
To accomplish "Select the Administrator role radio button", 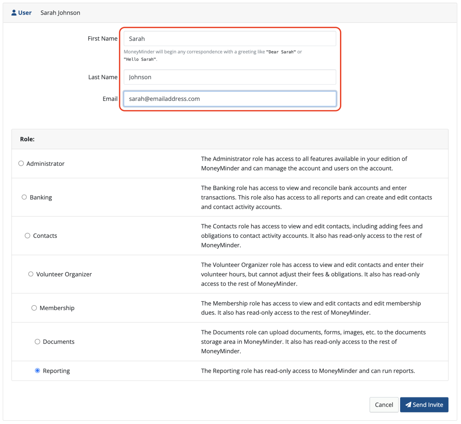I will click(x=21, y=163).
